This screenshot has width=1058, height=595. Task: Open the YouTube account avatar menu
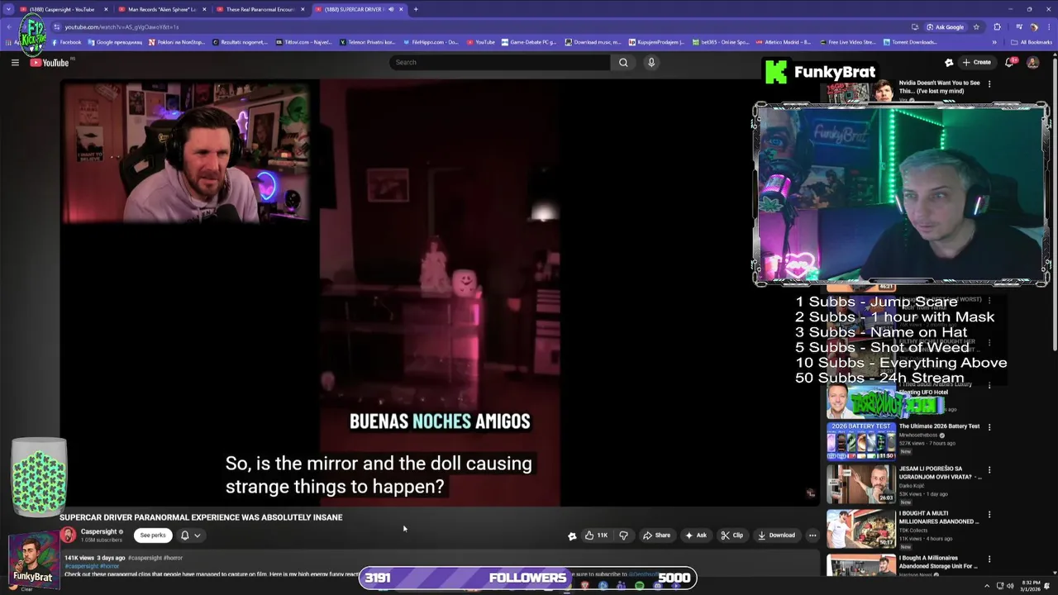click(1032, 62)
